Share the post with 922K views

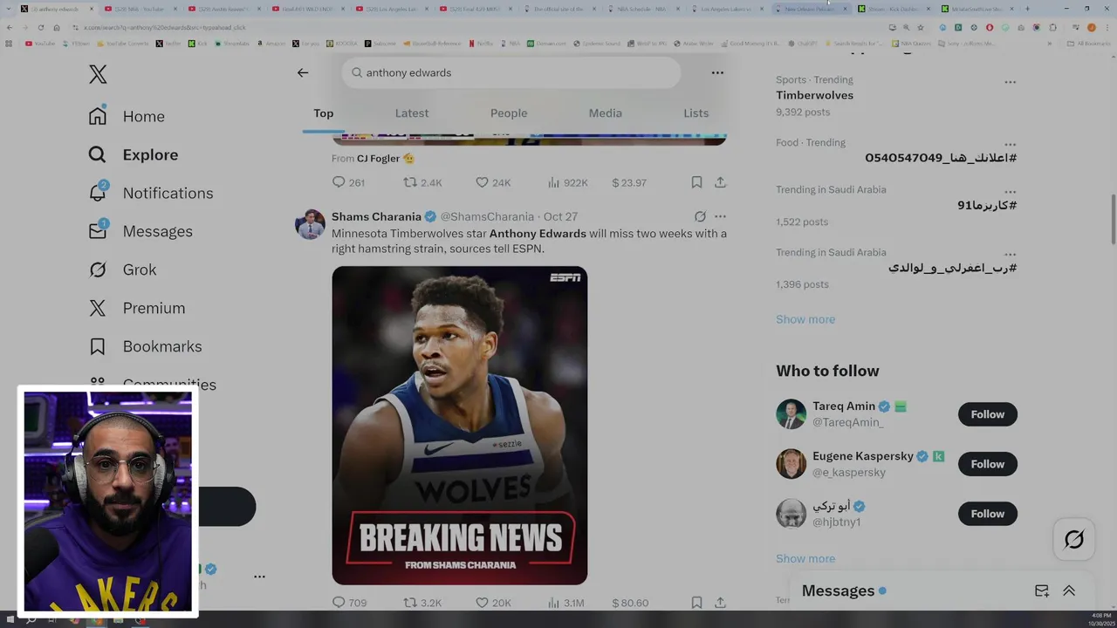720,182
